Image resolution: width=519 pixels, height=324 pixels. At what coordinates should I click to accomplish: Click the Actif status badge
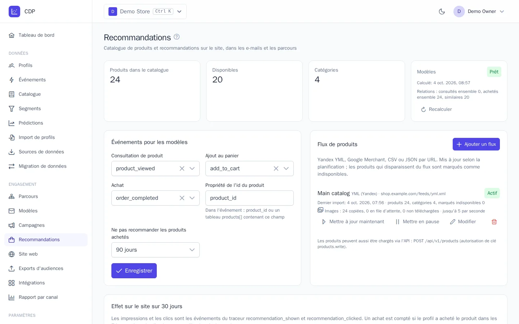click(492, 193)
